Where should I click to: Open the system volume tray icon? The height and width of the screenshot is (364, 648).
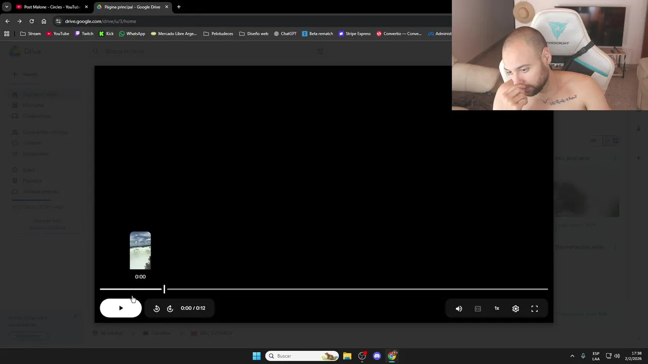pyautogui.click(x=617, y=356)
